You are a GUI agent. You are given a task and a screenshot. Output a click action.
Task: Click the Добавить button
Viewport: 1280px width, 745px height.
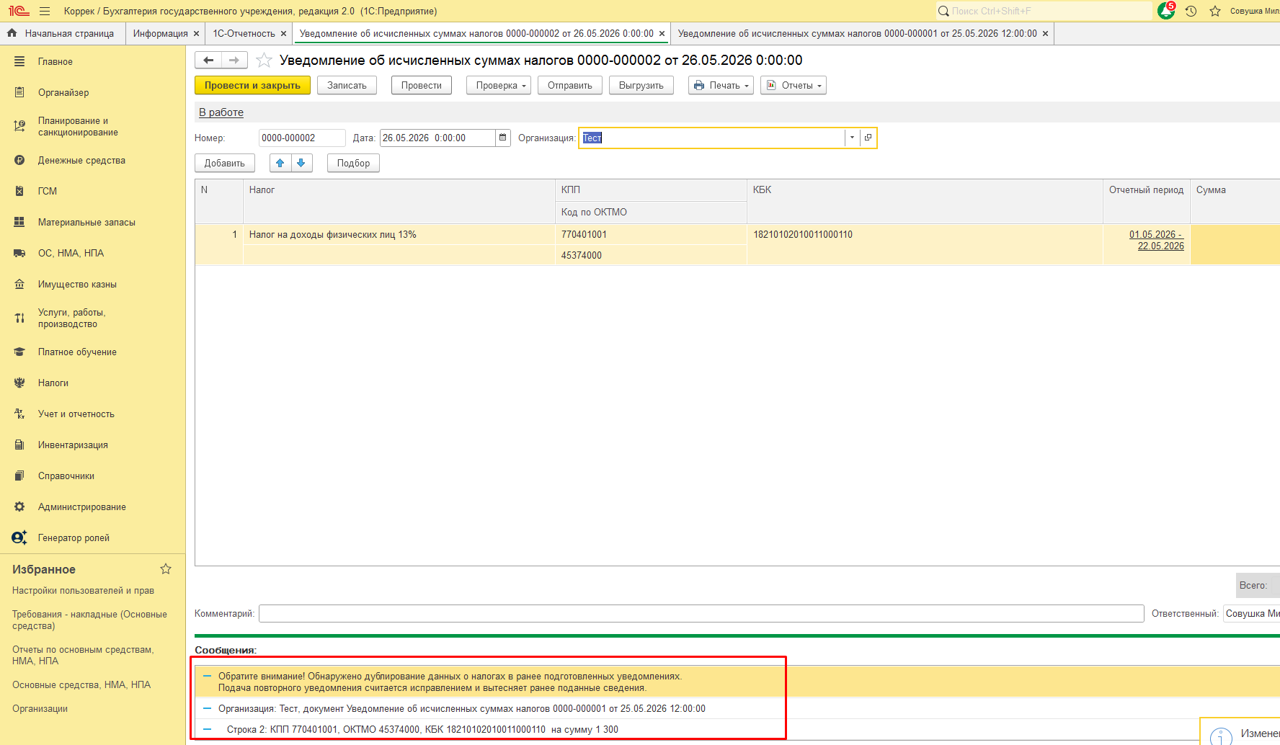[x=225, y=163]
